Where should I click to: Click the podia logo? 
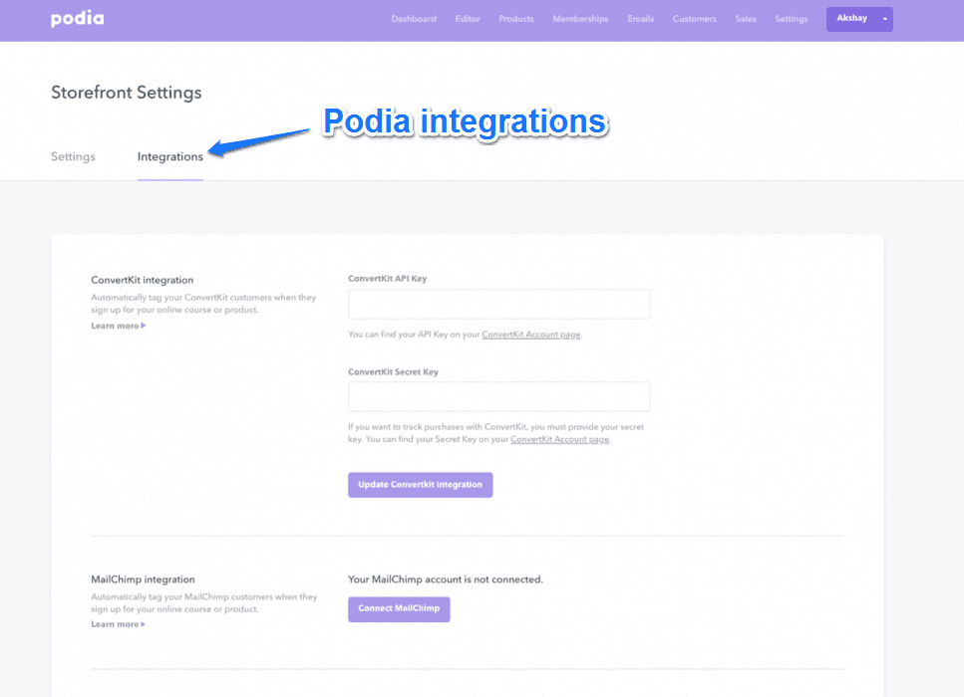(x=78, y=19)
